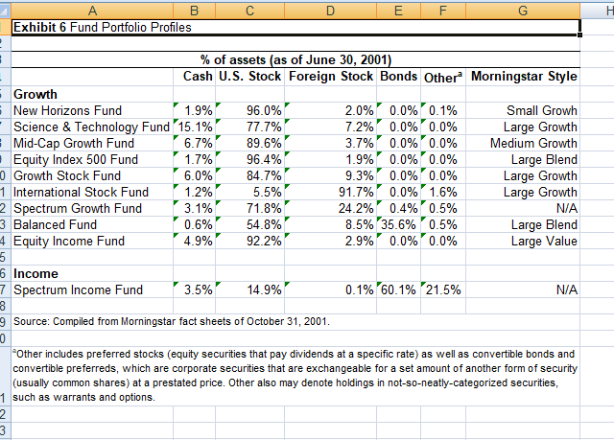Click the 15.1% cash value
Image resolution: width=614 pixels, height=440 pixels.
194,127
